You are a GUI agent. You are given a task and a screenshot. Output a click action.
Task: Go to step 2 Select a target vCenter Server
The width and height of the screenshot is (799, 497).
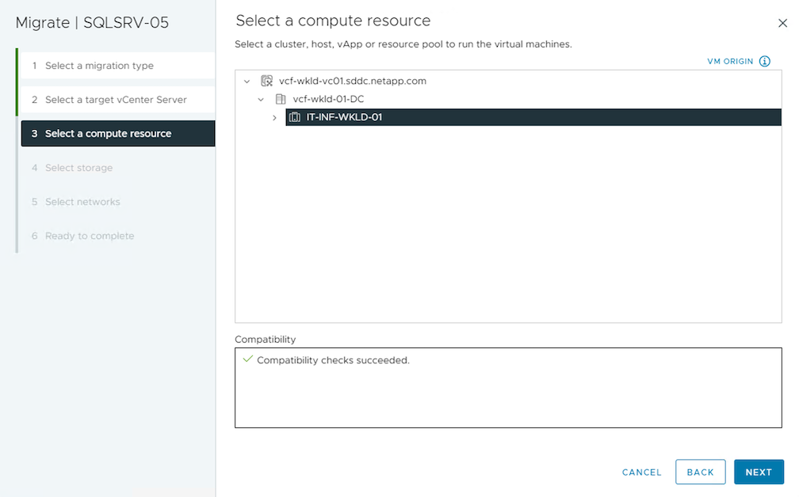pos(116,100)
